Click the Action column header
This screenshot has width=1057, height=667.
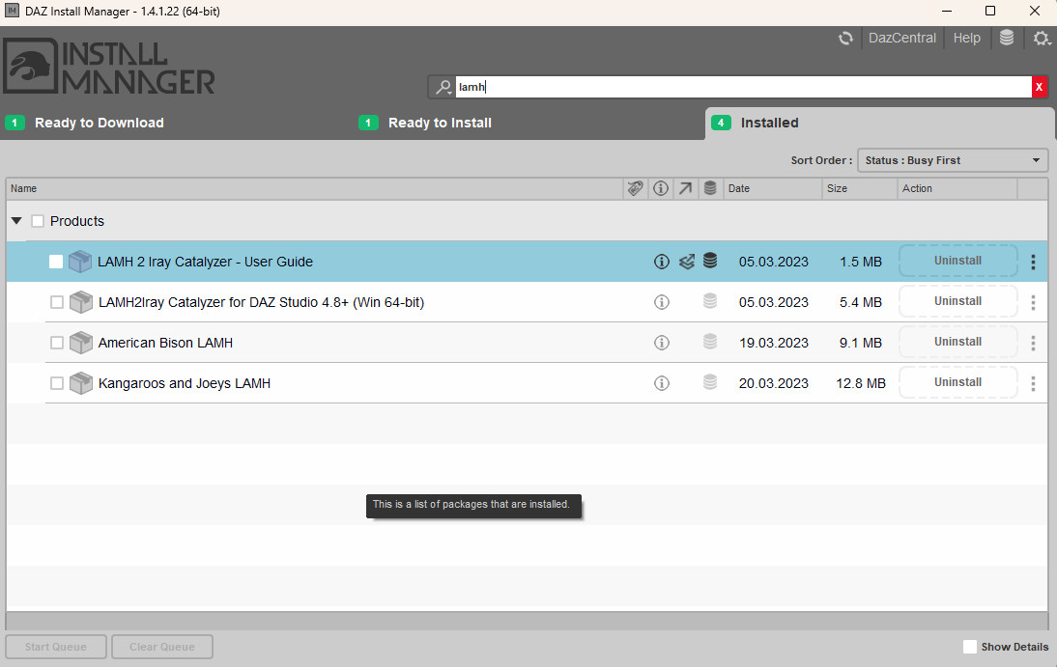(x=957, y=188)
